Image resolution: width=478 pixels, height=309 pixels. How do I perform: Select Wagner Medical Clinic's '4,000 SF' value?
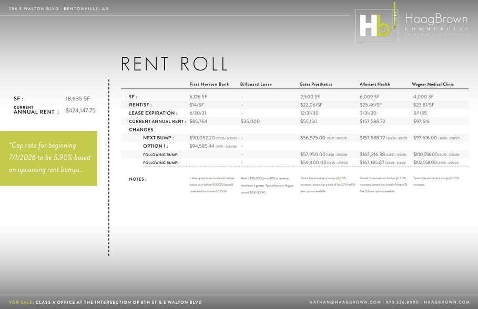coord(423,97)
